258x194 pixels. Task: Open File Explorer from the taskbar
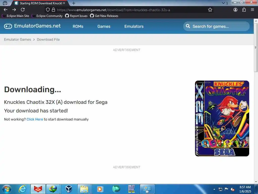coord(84,189)
